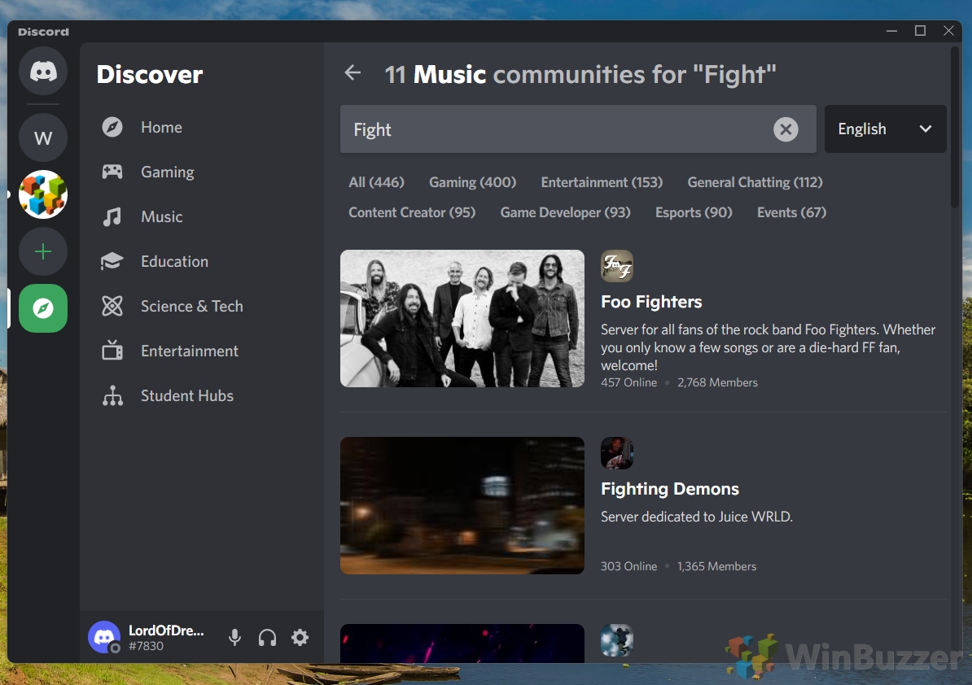
Task: Select the green Explore compass icon
Action: 43,308
